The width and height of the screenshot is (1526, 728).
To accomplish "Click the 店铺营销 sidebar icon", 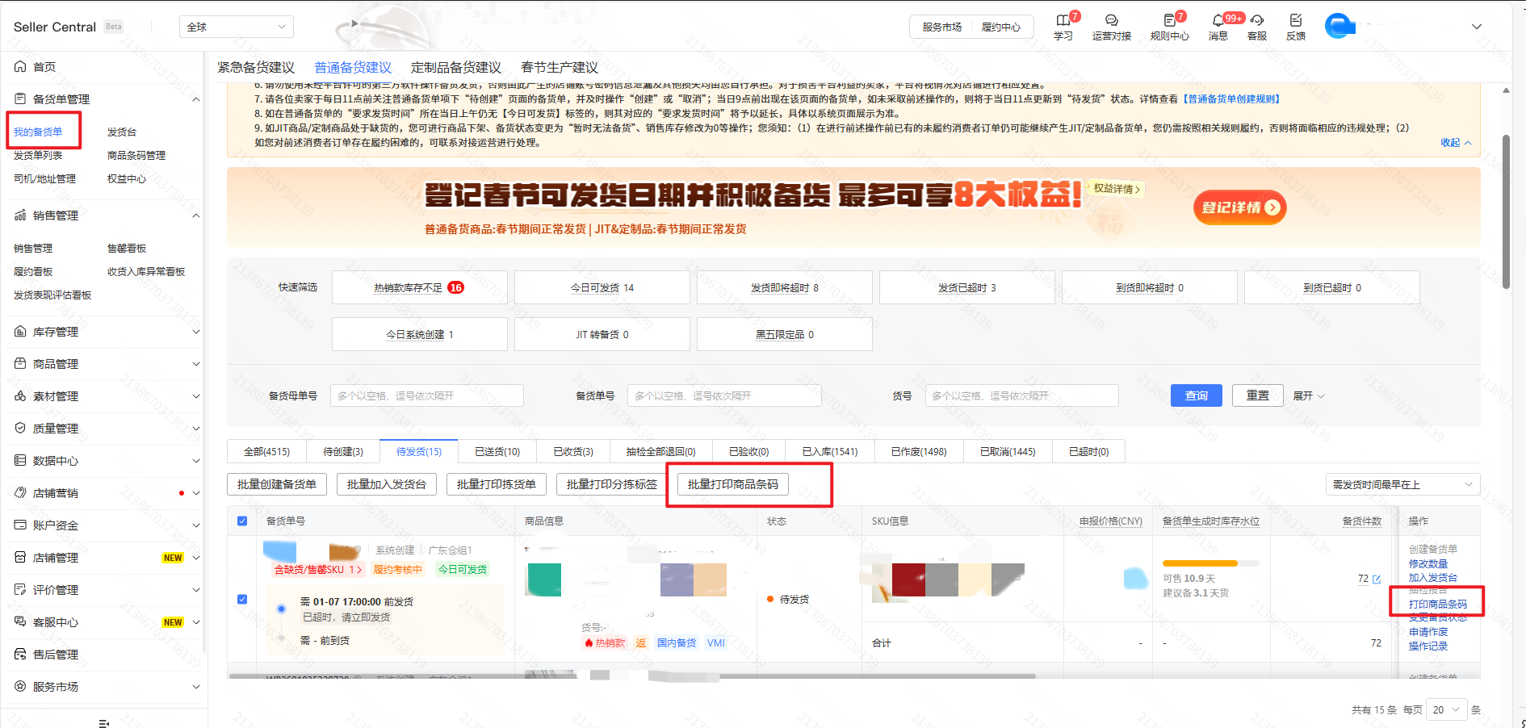I will 20,492.
